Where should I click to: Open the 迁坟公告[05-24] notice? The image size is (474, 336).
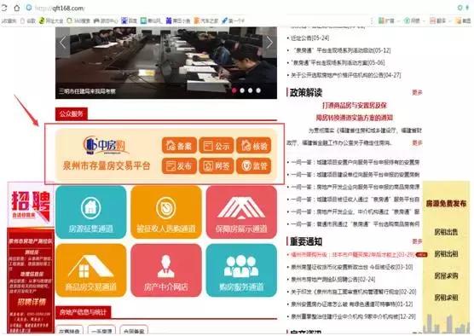pos(309,38)
